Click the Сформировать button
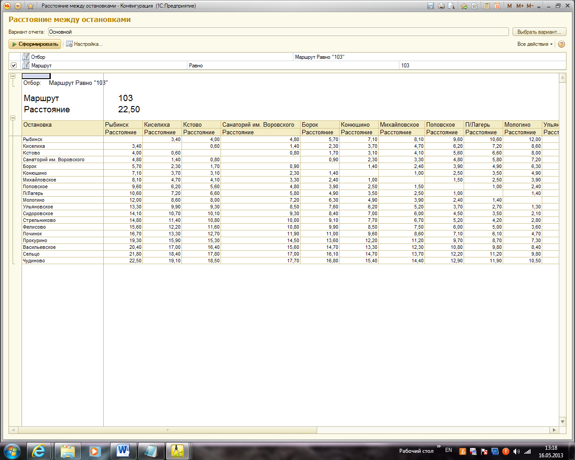This screenshot has width=575, height=460. click(x=35, y=44)
